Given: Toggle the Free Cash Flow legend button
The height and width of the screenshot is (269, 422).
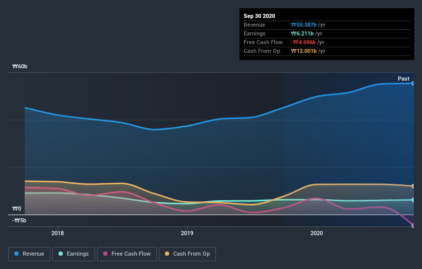Looking at the screenshot, I should coord(127,254).
